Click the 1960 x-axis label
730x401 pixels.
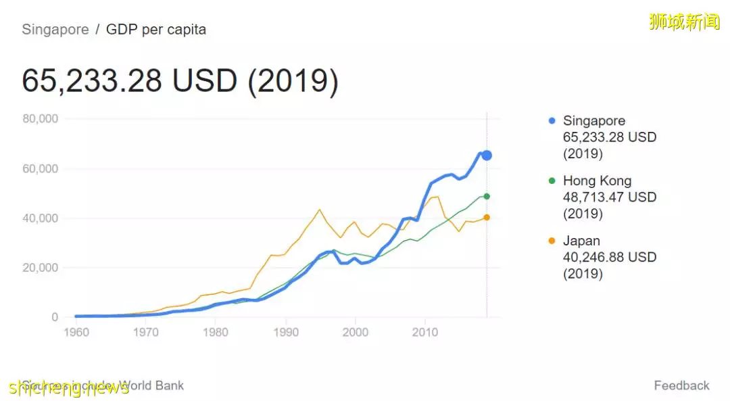(x=76, y=332)
